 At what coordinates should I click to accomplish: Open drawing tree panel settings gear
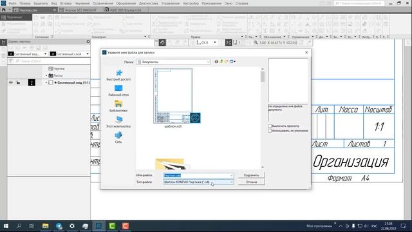point(88,41)
